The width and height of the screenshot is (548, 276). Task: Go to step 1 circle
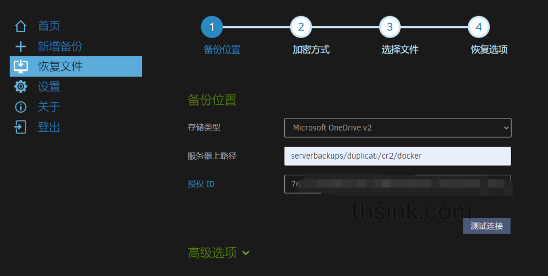[212, 27]
